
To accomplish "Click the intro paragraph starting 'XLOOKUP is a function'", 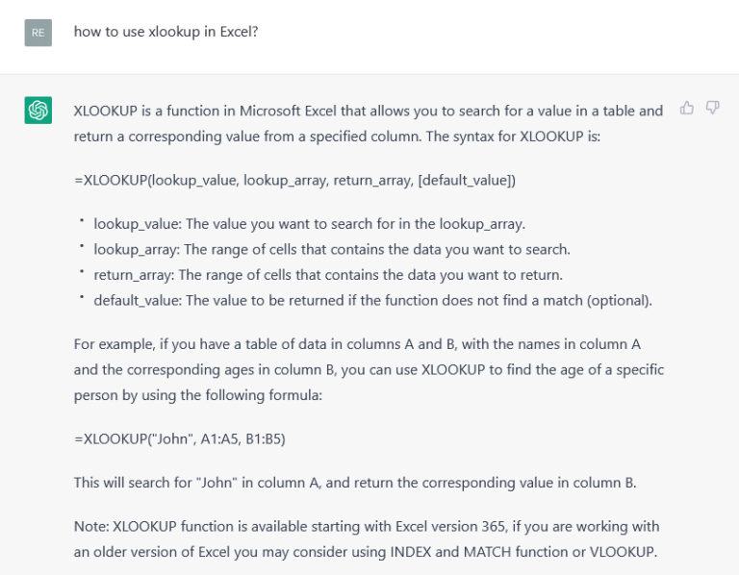I will (x=369, y=123).
